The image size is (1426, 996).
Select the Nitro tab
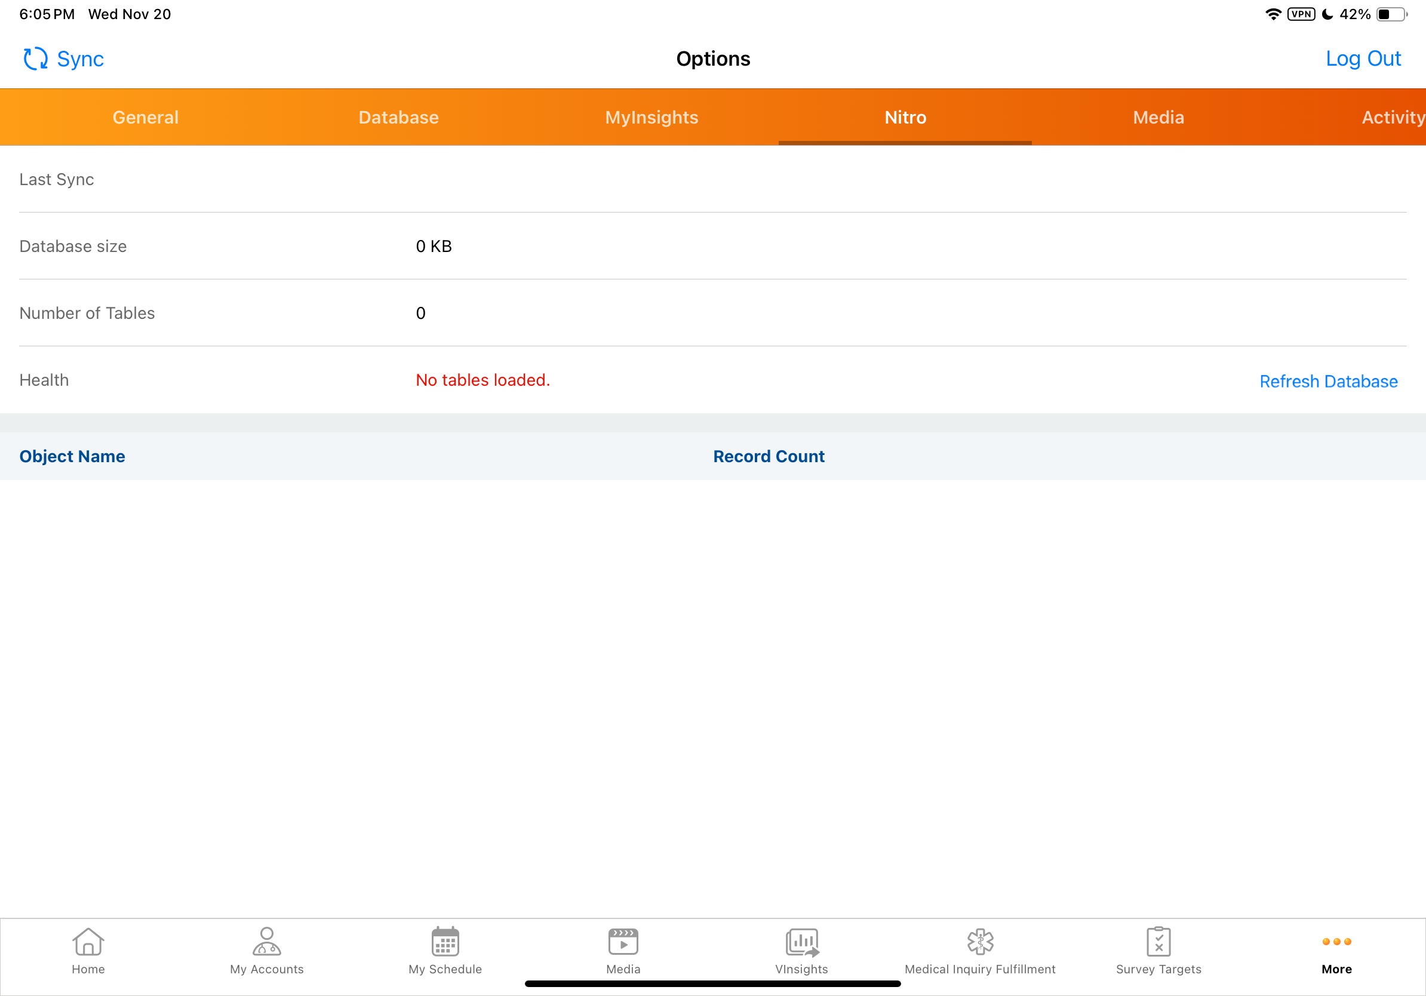click(x=905, y=118)
